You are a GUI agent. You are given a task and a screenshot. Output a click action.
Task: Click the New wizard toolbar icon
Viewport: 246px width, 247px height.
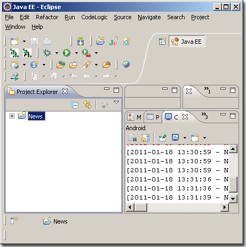click(x=14, y=41)
